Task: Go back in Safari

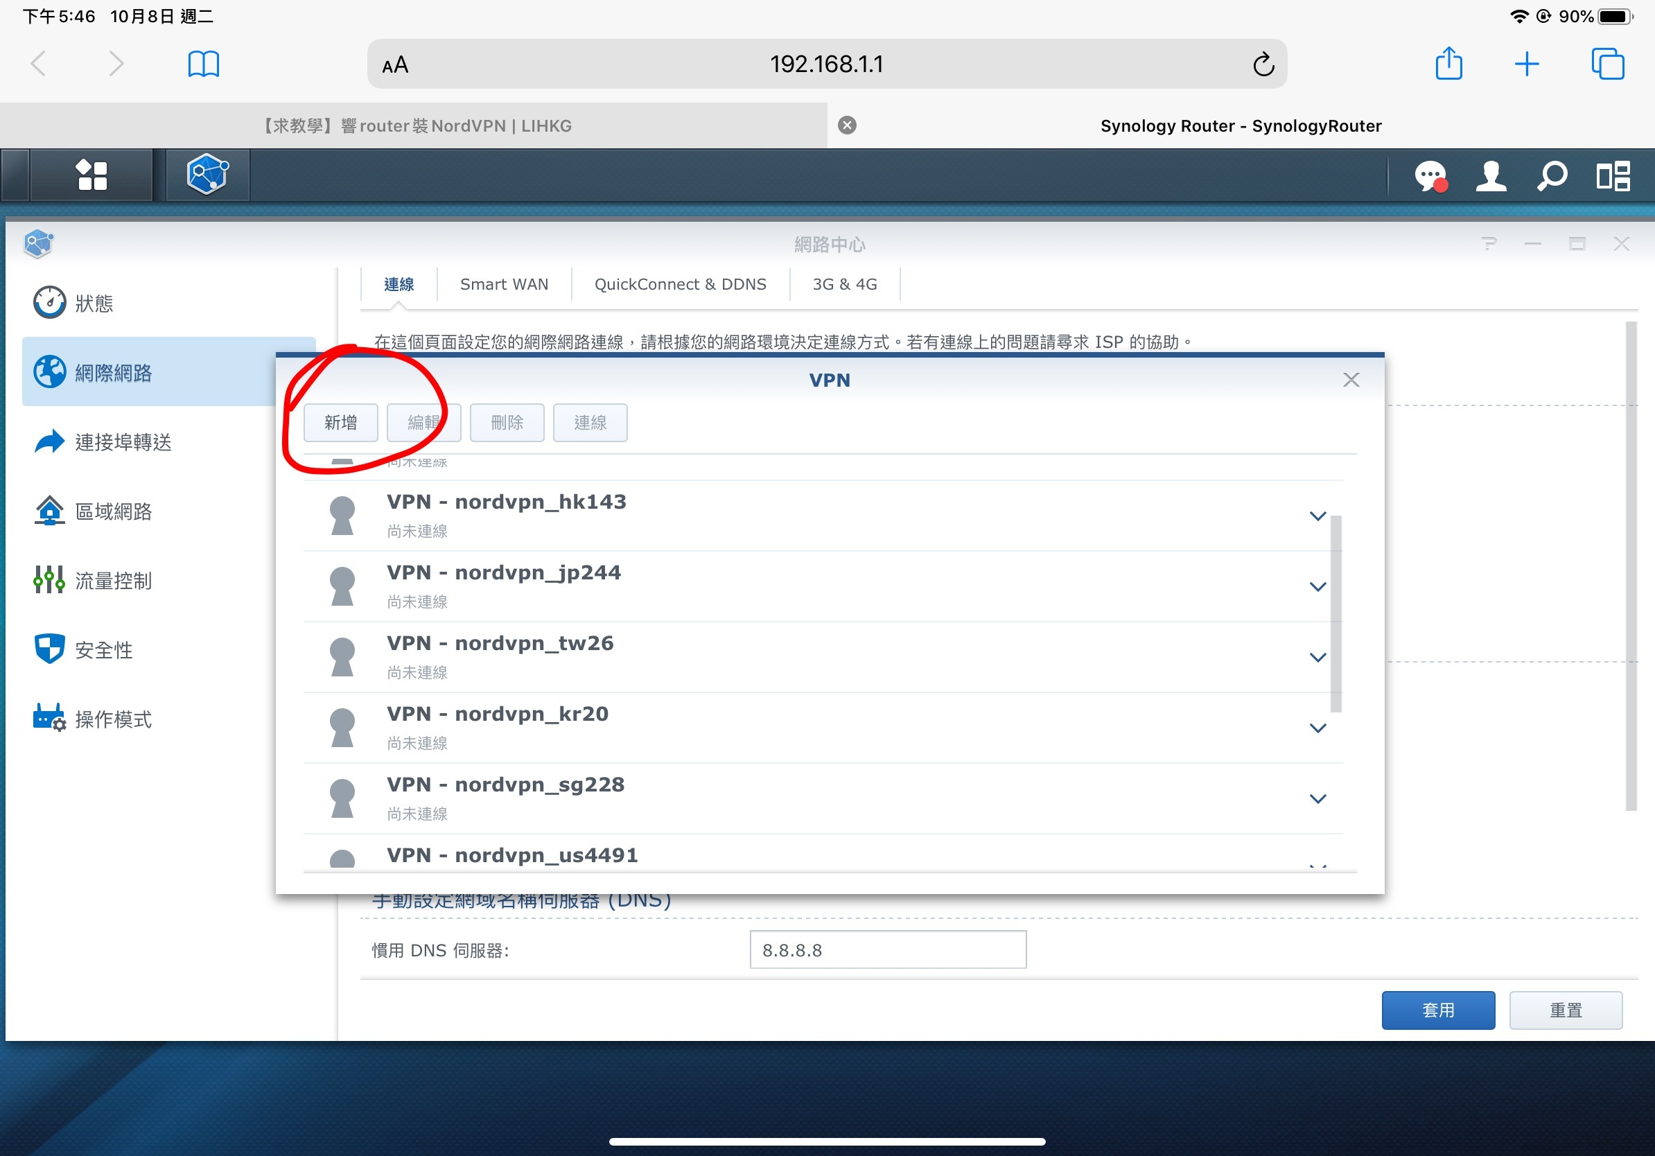Action: [x=39, y=64]
